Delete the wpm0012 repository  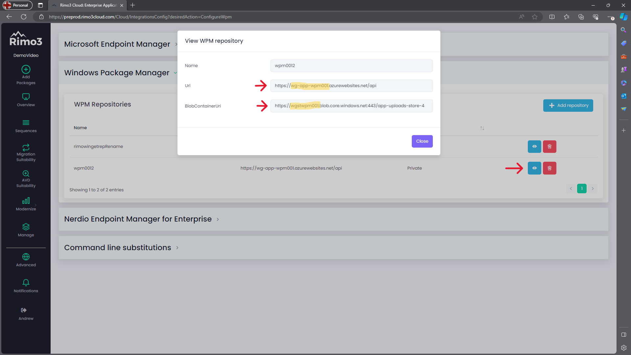point(549,168)
